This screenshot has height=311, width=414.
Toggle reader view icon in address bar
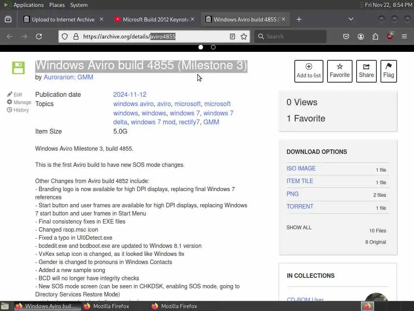[232, 36]
